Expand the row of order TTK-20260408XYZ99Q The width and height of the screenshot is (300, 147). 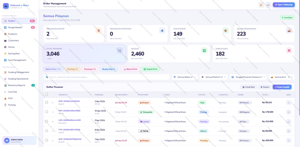tap(53, 131)
